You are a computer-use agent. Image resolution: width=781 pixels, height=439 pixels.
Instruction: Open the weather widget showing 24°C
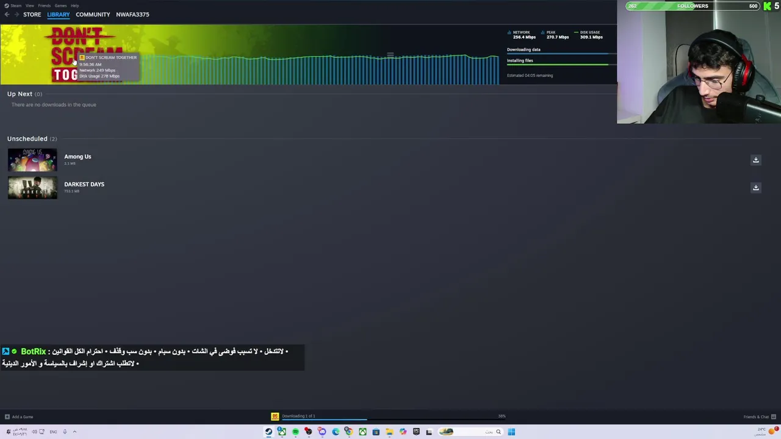(767, 432)
